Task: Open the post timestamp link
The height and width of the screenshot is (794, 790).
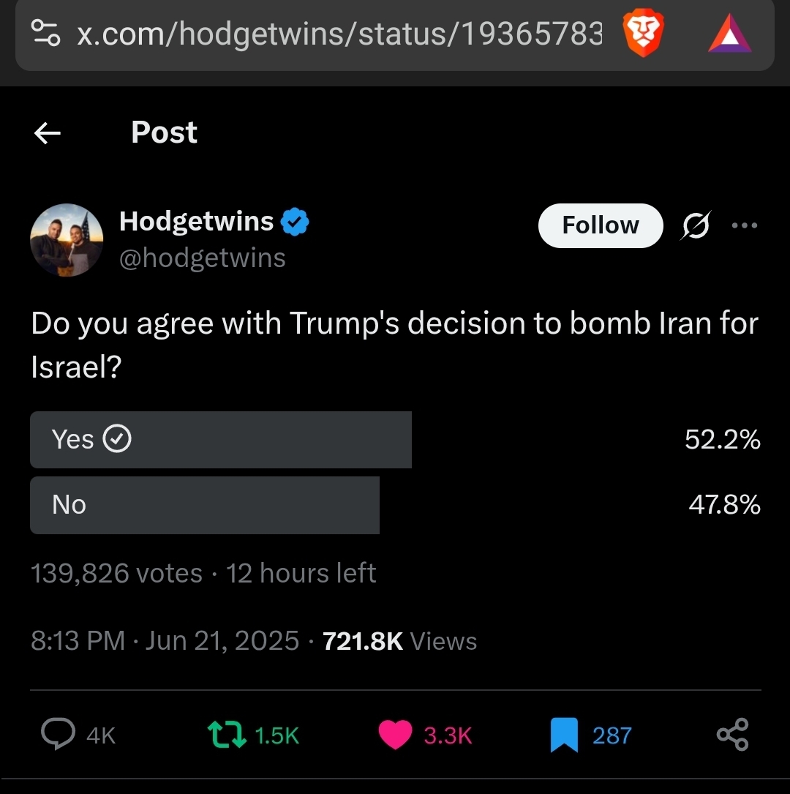Action: click(165, 641)
